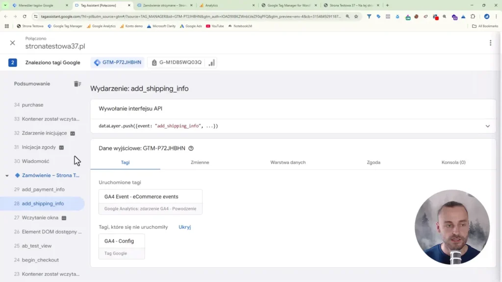This screenshot has width=502, height=282.
Task: Close the Tag Assistant debug session
Action: (12, 43)
